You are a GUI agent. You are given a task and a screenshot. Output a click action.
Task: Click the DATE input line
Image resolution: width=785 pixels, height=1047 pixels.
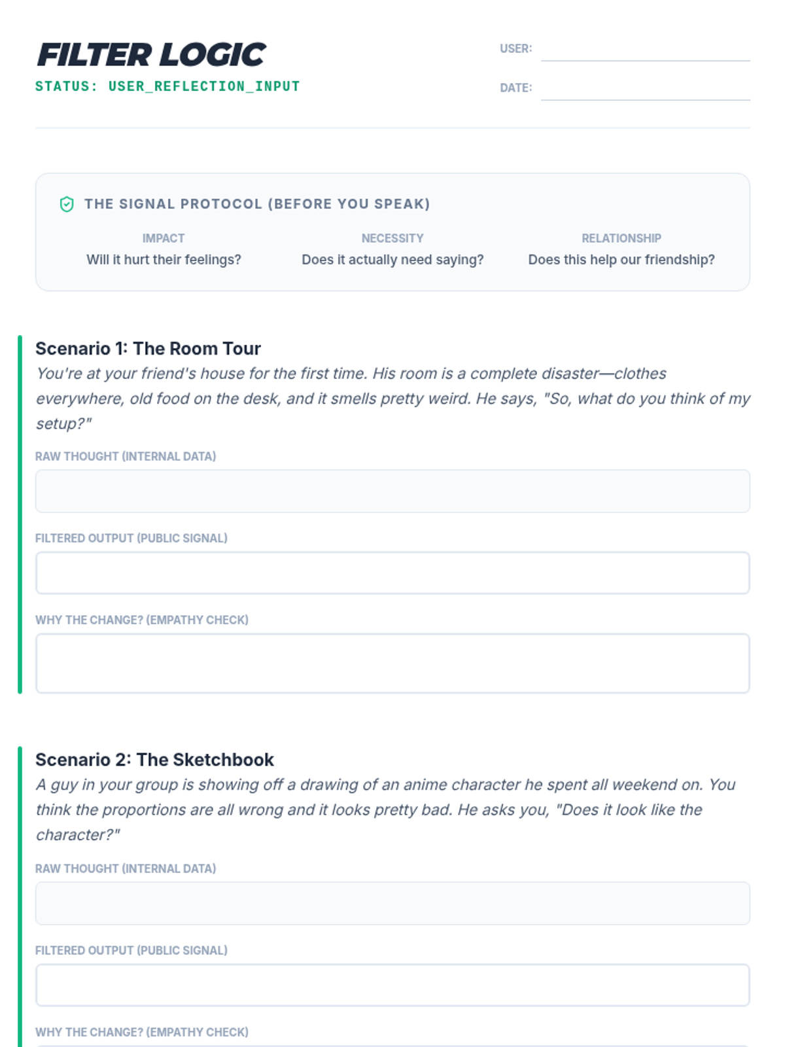(x=645, y=89)
